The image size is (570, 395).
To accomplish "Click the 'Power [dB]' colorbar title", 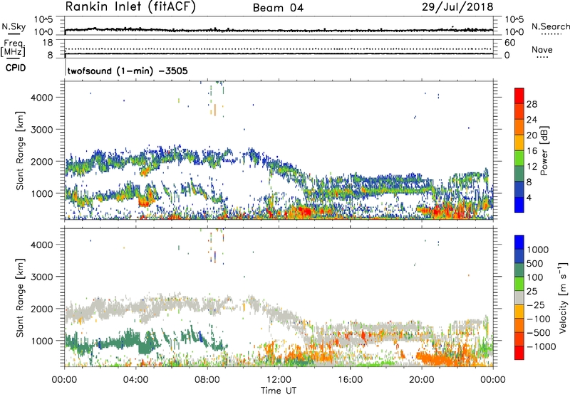I will click(544, 150).
